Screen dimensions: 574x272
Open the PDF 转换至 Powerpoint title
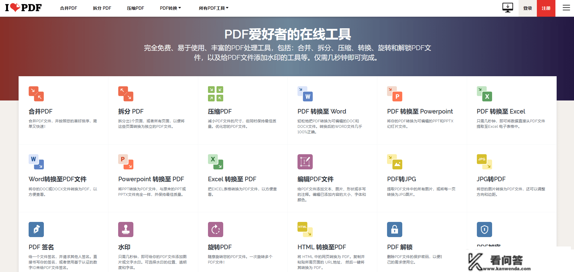pyautogui.click(x=420, y=111)
